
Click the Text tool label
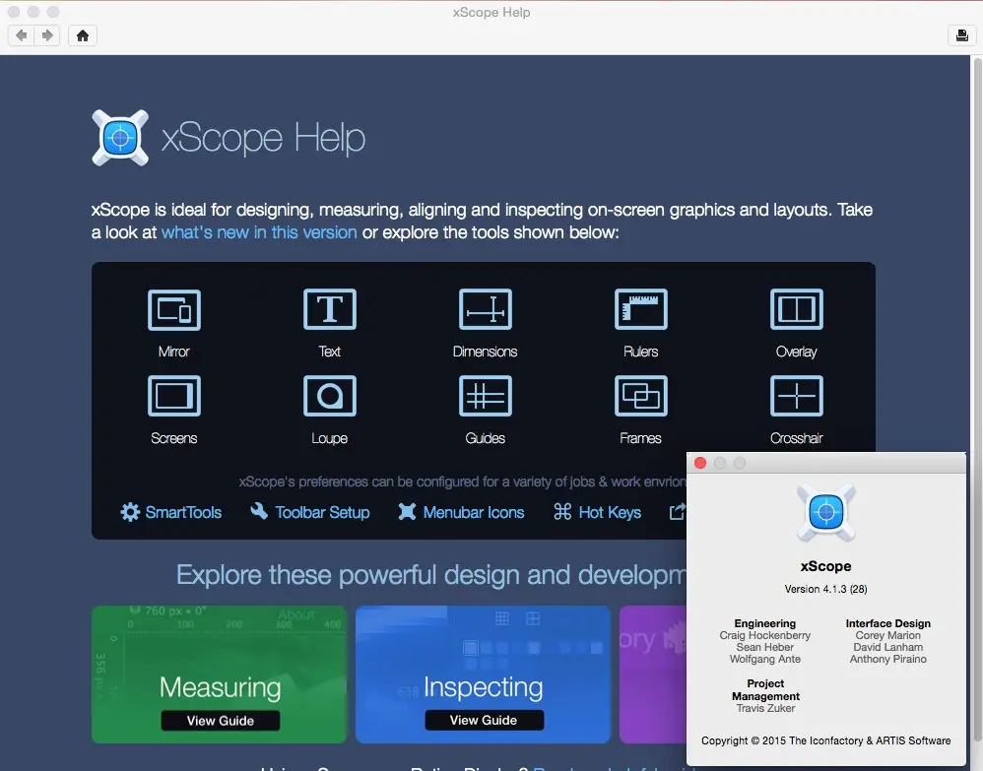pos(330,352)
